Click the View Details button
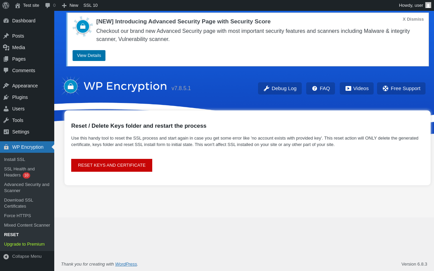The width and height of the screenshot is (434, 271). tap(89, 56)
